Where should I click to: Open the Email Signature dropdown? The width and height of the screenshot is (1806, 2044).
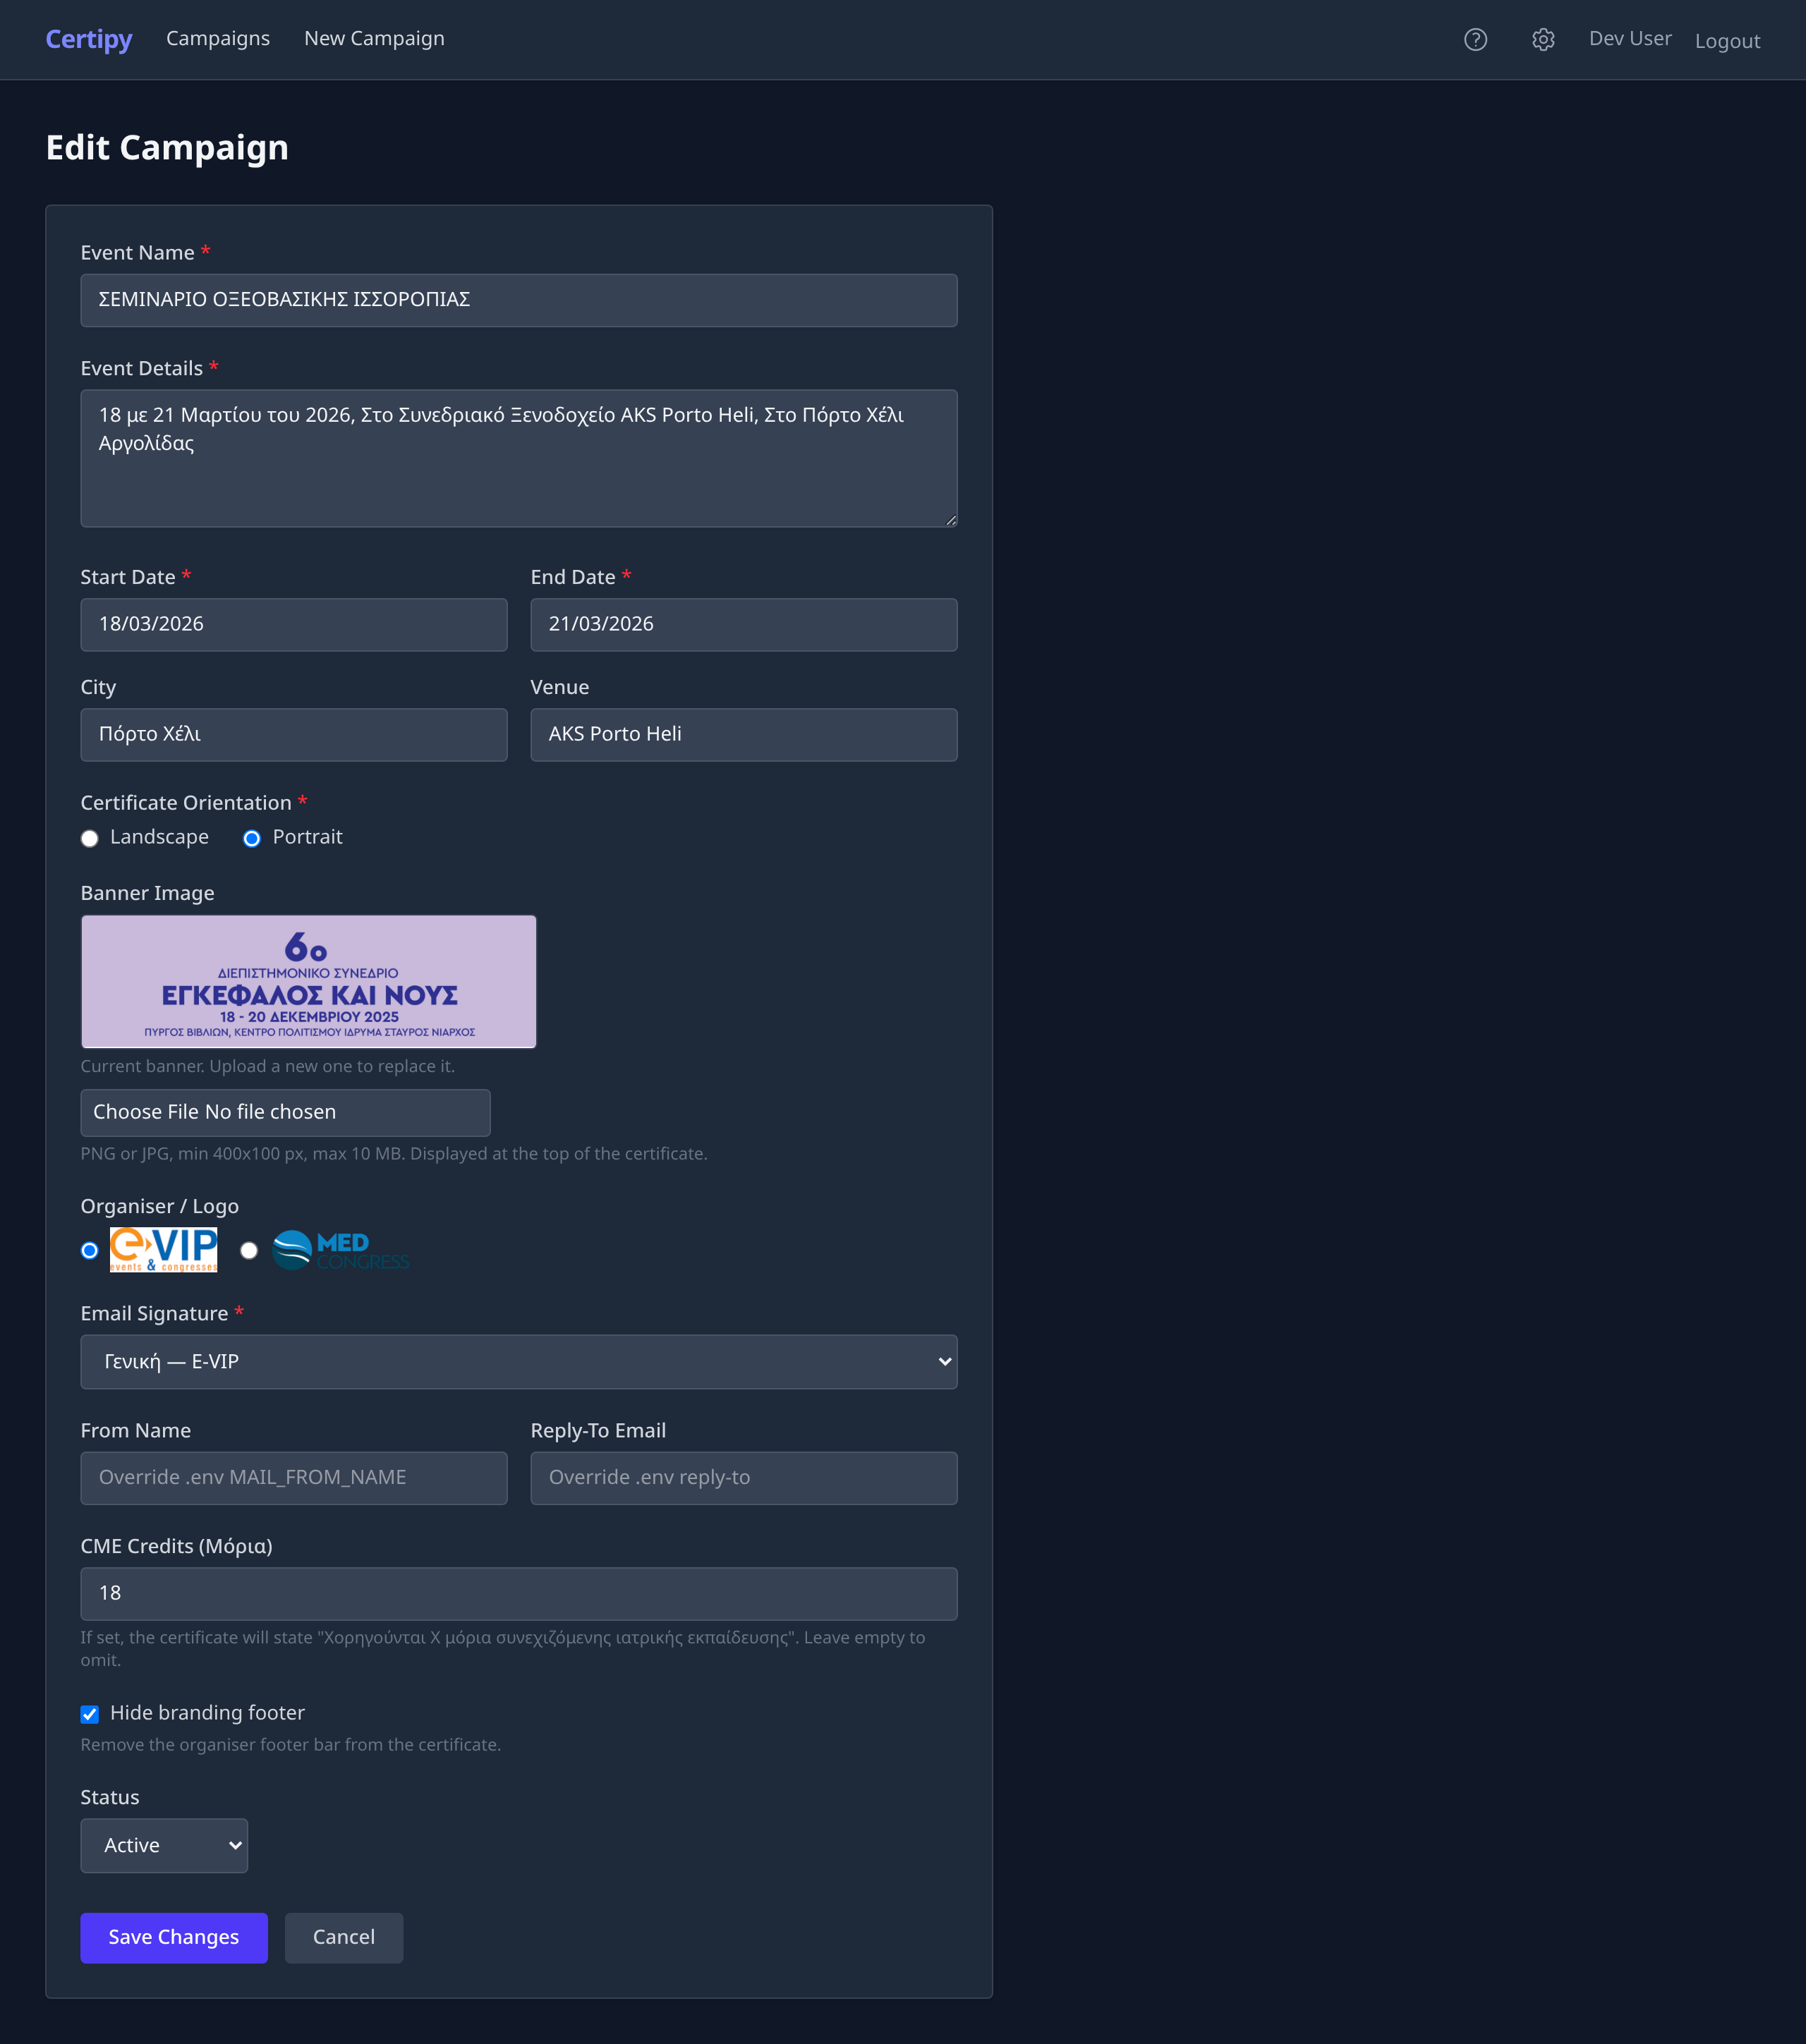tap(518, 1361)
